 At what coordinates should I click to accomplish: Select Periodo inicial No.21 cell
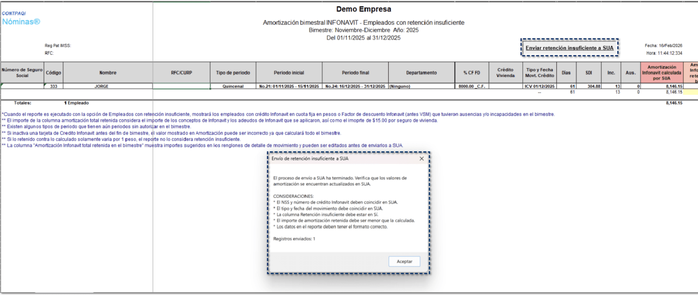289,87
